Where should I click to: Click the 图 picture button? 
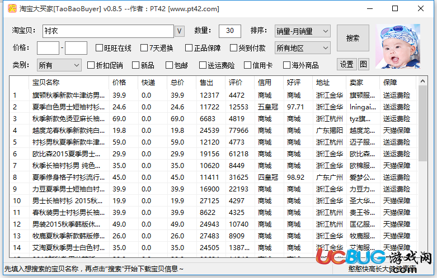(364, 65)
